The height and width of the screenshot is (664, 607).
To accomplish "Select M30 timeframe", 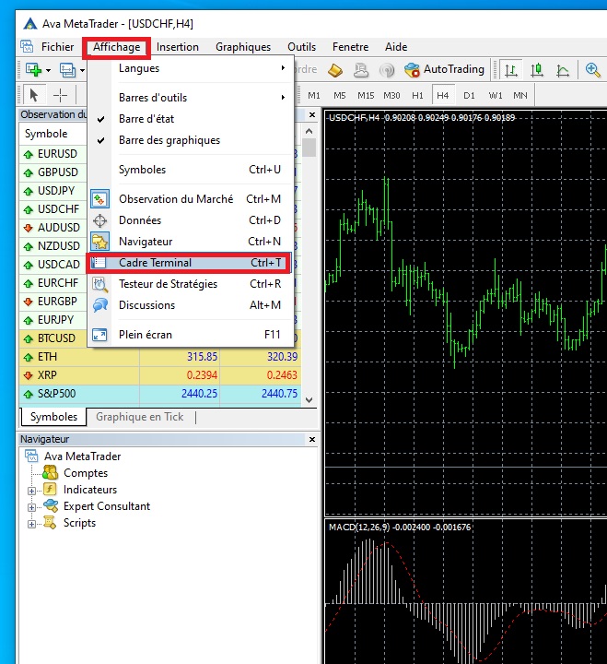I will (x=391, y=96).
